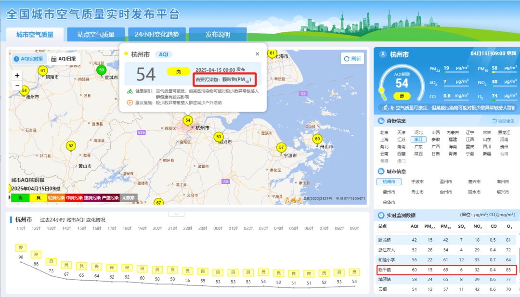Image resolution: width=520 pixels, height=297 pixels.
Task: Expand map zoom with the plus control
Action: point(17,75)
